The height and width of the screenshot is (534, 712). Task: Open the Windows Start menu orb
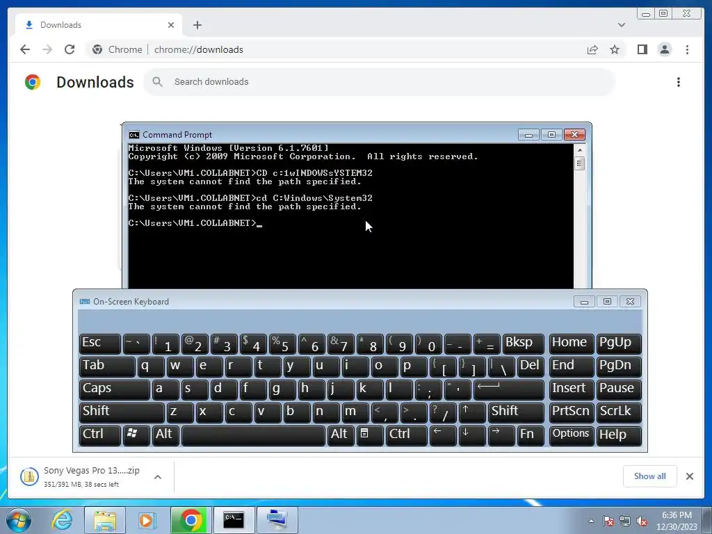point(19,520)
